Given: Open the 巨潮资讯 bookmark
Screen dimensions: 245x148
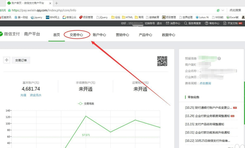Looking at the screenshot, I should click(x=6, y=17).
